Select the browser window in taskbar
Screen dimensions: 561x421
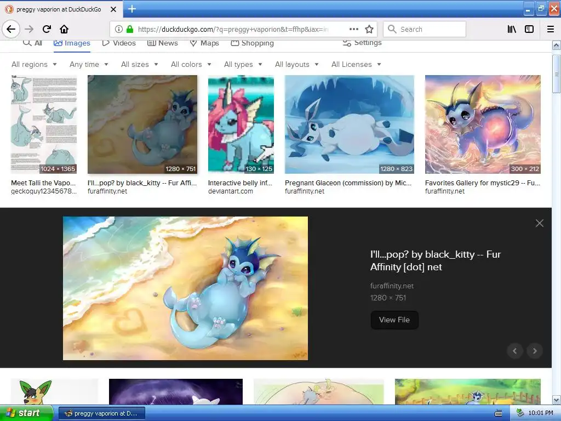tap(101, 413)
